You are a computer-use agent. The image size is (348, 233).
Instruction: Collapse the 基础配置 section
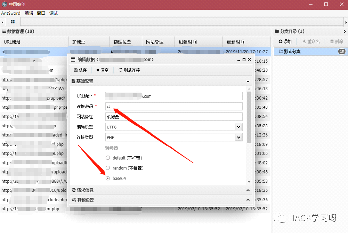[248, 81]
